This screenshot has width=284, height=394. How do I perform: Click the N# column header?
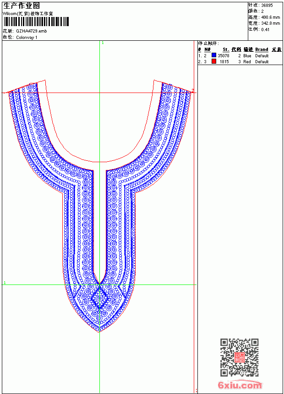point(208,49)
